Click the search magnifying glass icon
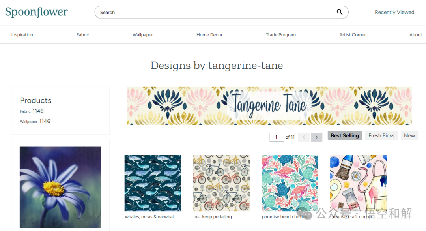Viewport: 426px width, 231px height. click(340, 12)
